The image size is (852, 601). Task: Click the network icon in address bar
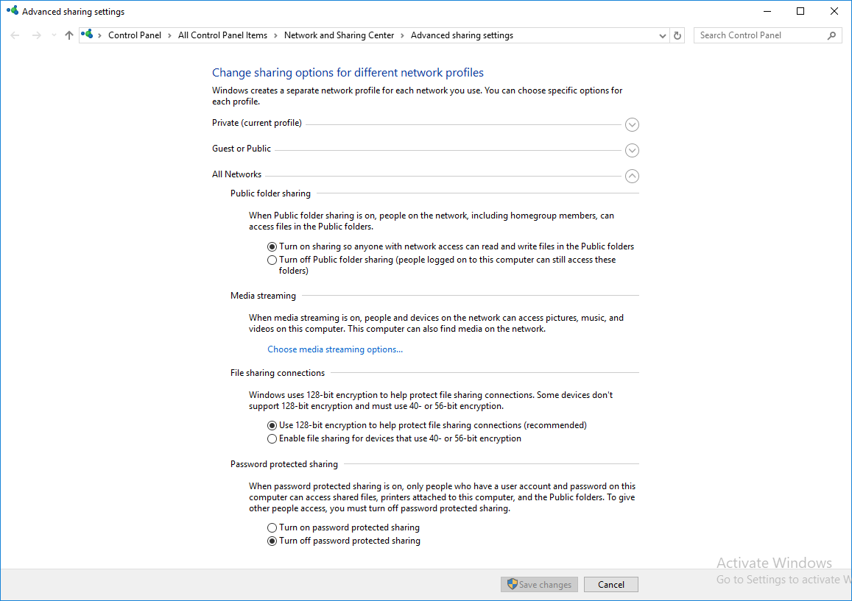pyautogui.click(x=87, y=34)
